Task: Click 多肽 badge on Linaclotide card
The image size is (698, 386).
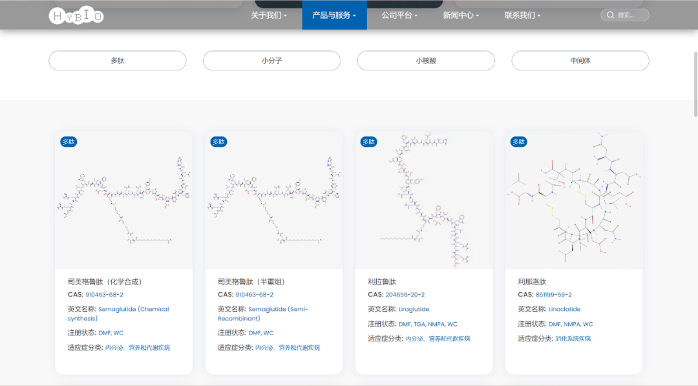Action: (x=518, y=142)
